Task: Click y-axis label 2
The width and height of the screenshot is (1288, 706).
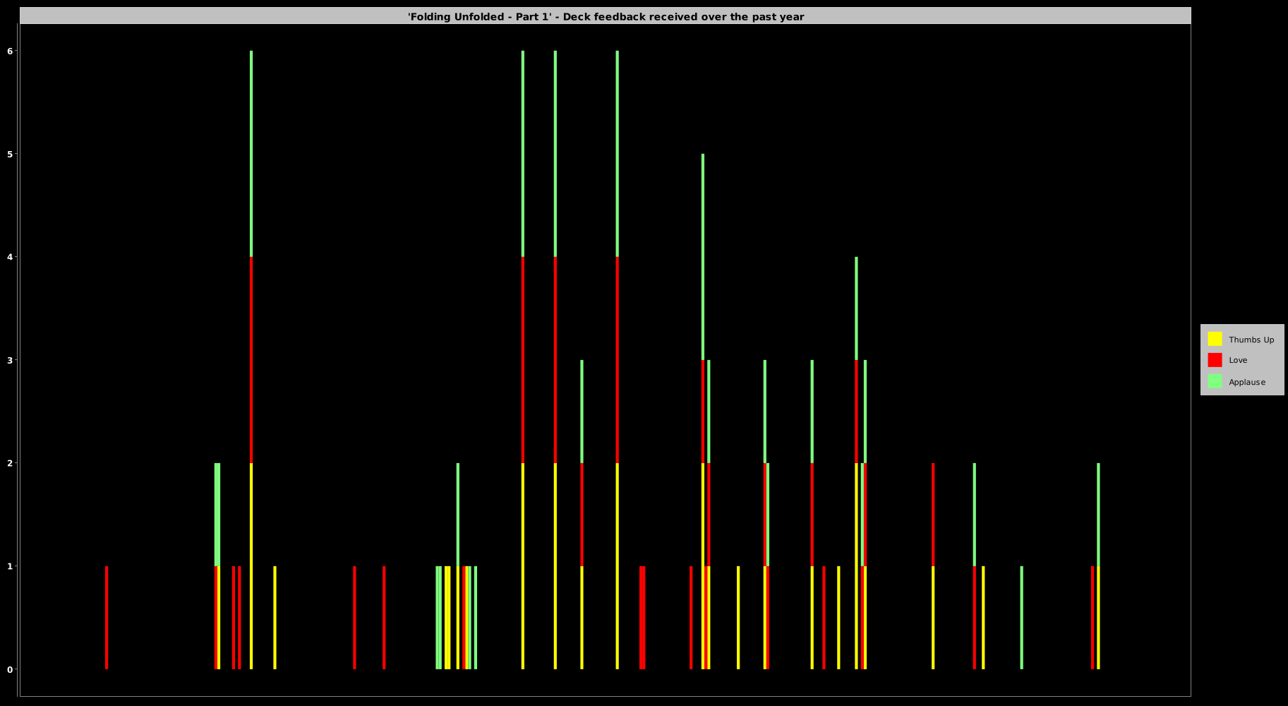Action: click(x=10, y=463)
